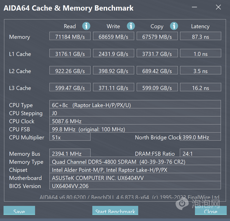Click the Close button at the bottom

[211, 210]
